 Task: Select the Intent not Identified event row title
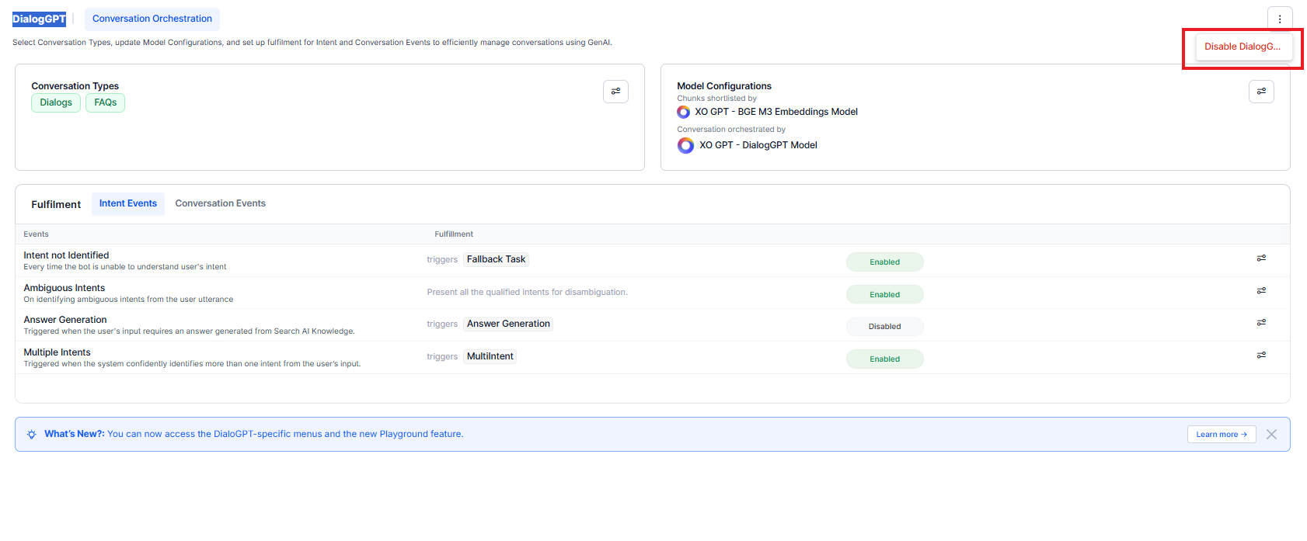(x=66, y=255)
